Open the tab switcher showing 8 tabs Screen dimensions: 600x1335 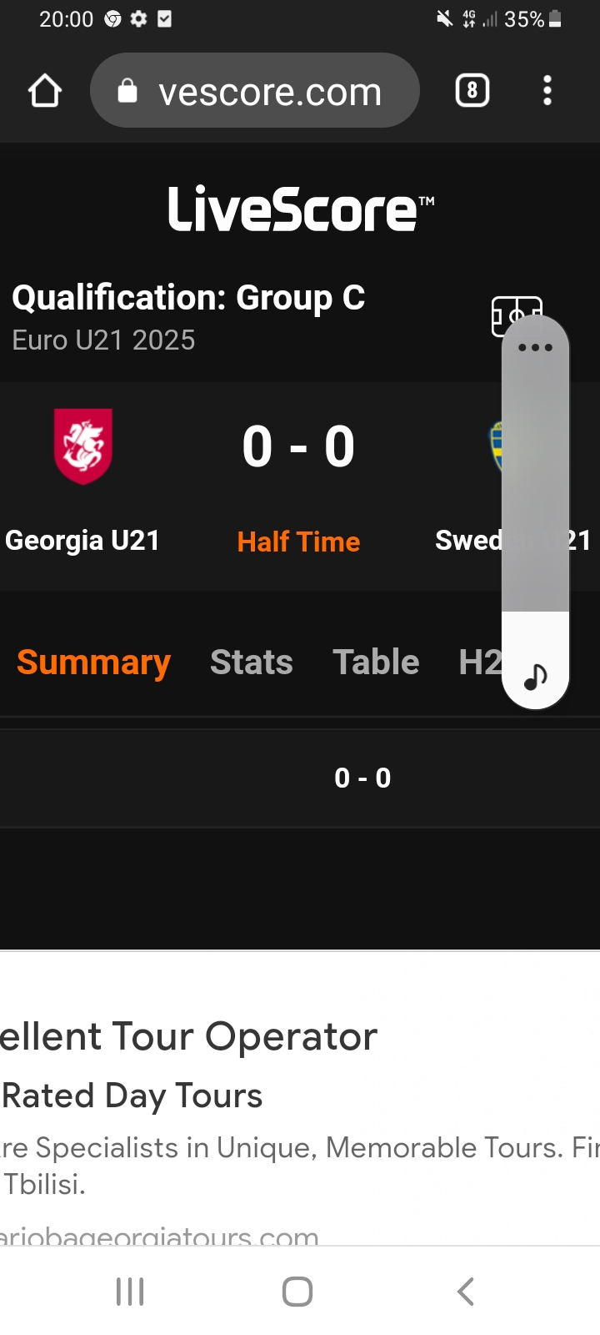[x=472, y=90]
